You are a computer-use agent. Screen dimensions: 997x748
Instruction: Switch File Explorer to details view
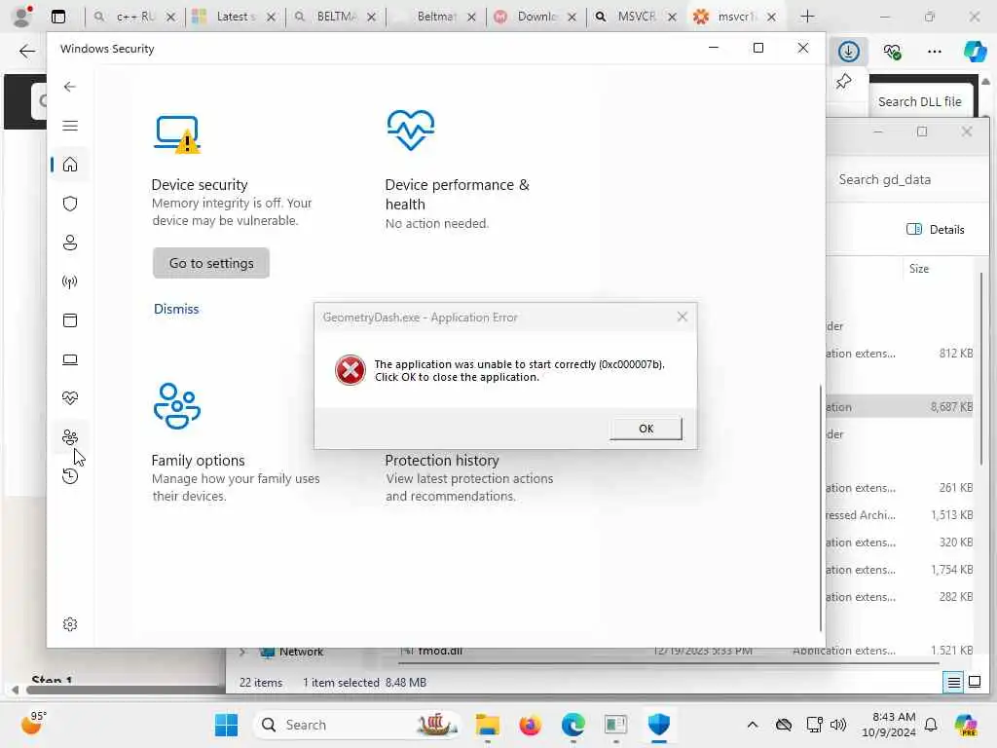coord(954,683)
